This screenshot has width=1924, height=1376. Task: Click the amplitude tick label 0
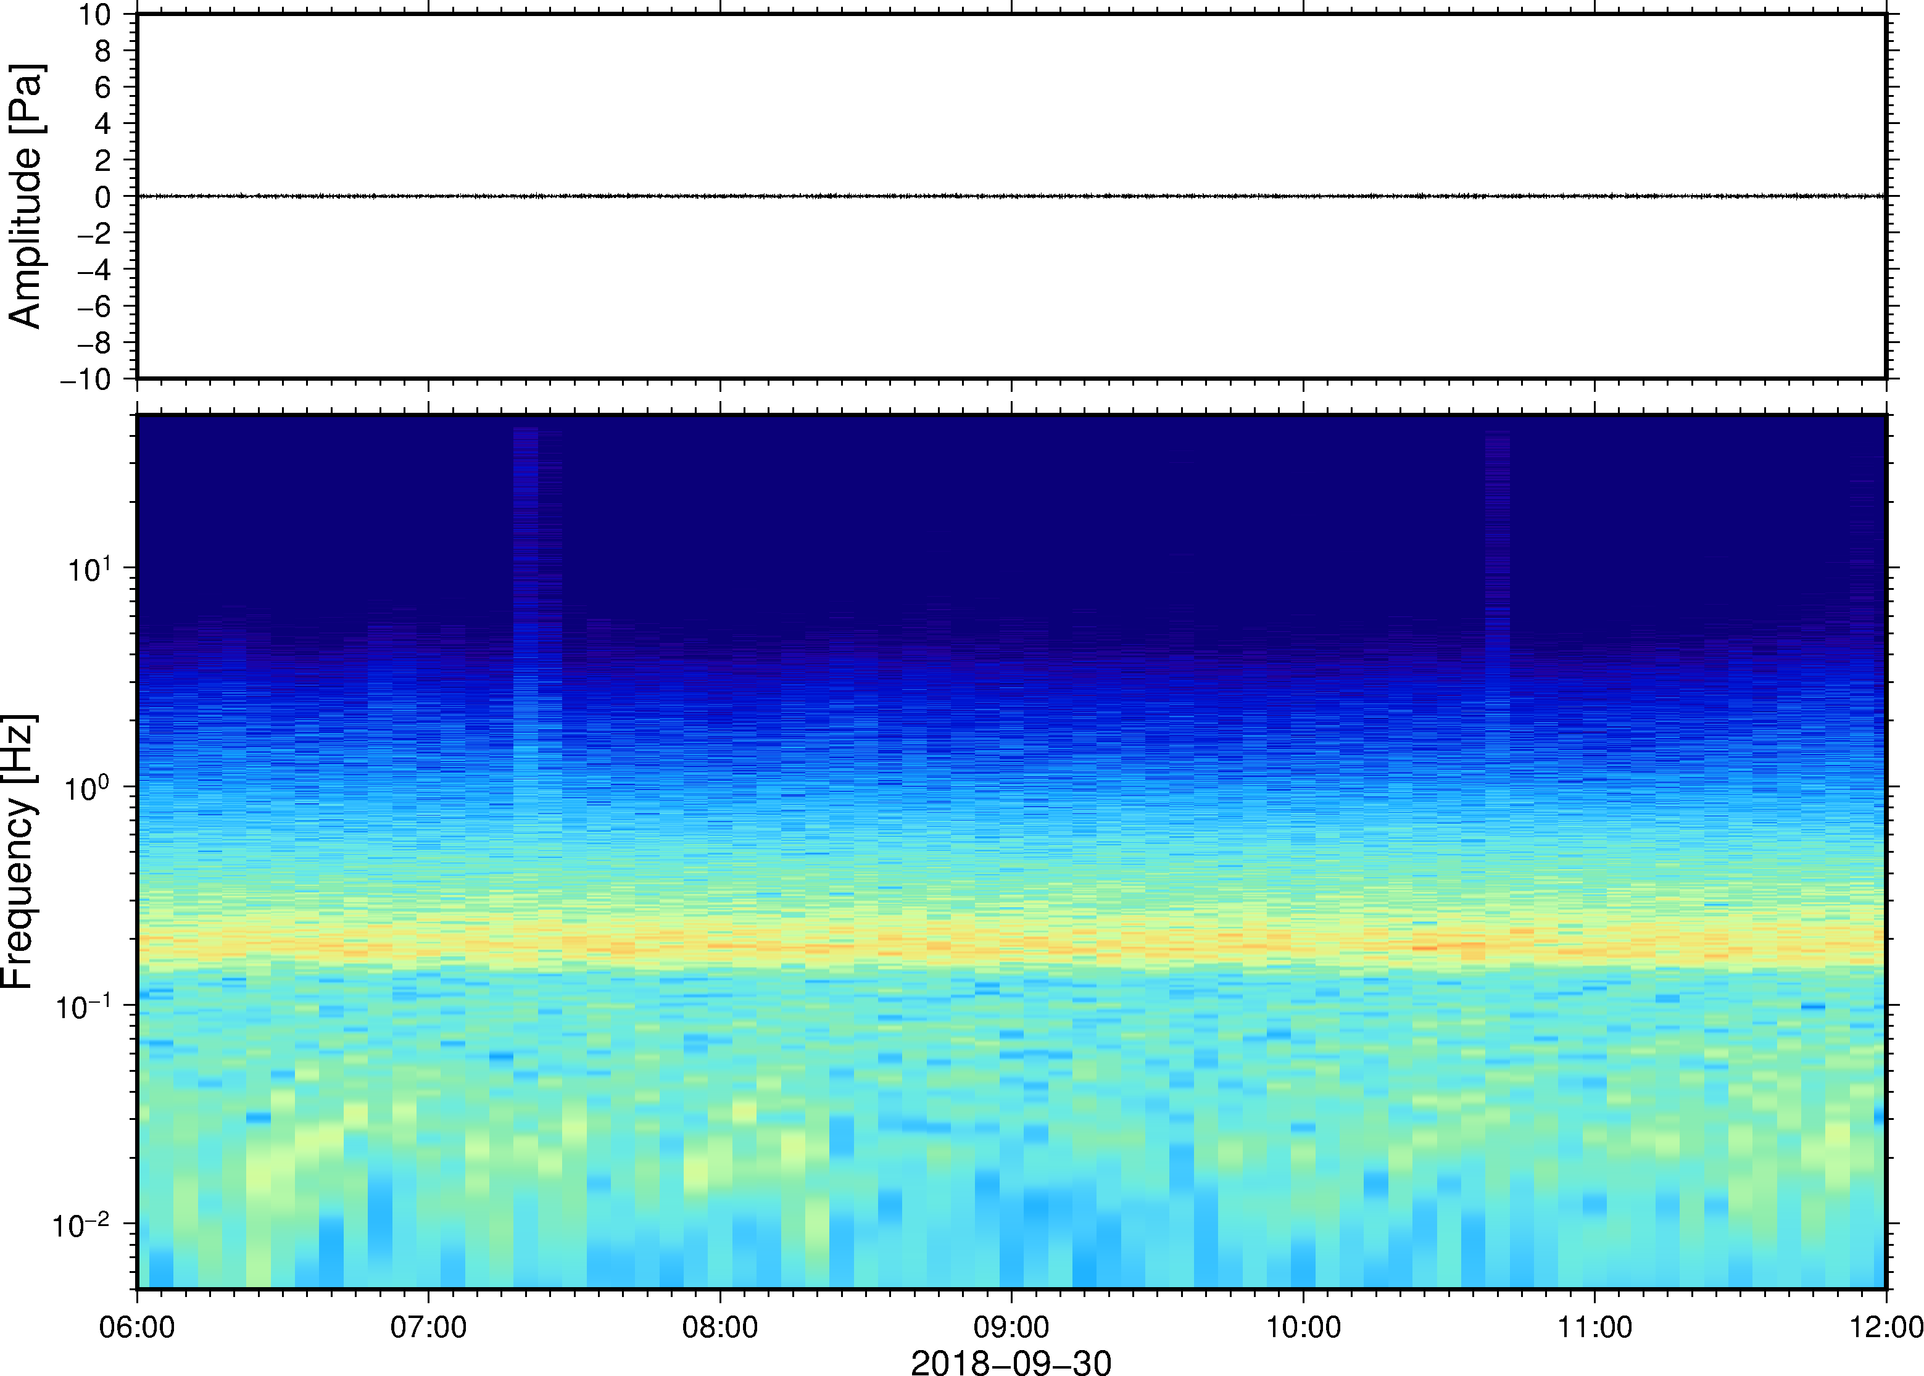tap(104, 197)
